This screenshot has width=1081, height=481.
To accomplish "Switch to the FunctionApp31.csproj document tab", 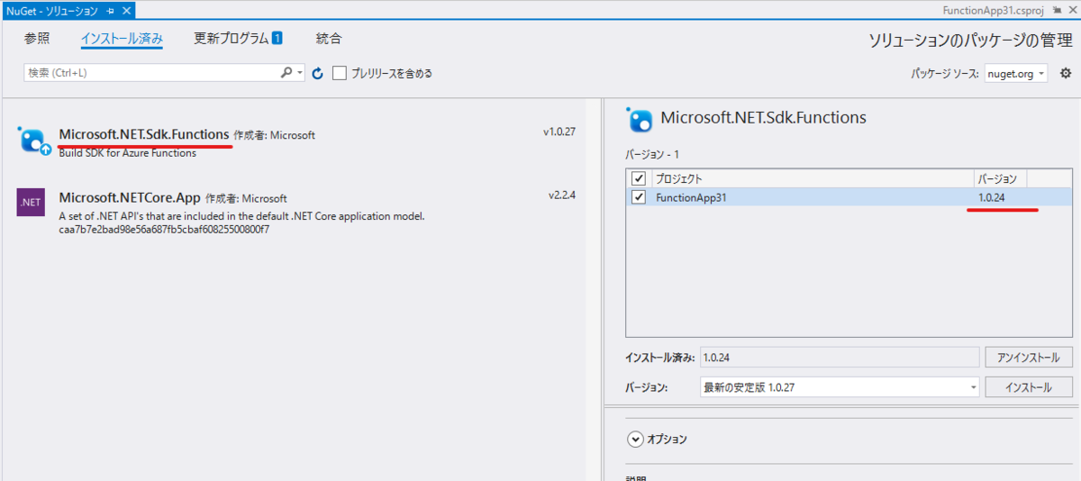I will coord(994,9).
